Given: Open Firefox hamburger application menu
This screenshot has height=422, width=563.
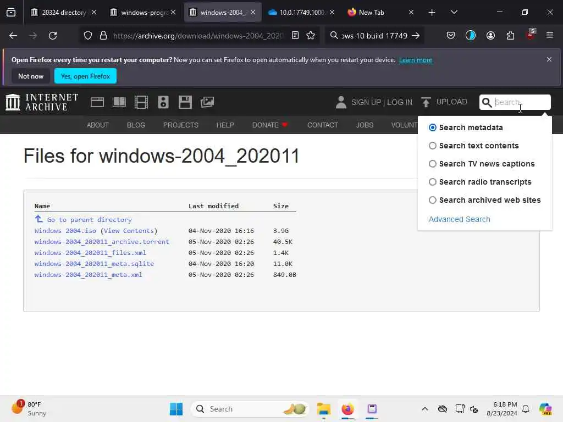Looking at the screenshot, I should [550, 36].
